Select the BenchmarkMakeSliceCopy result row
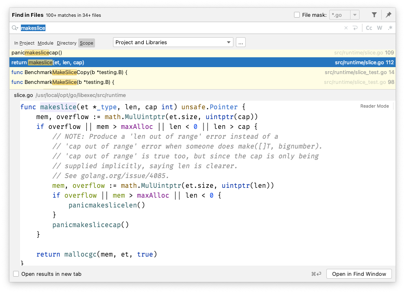405x293 pixels. pyautogui.click(x=202, y=72)
